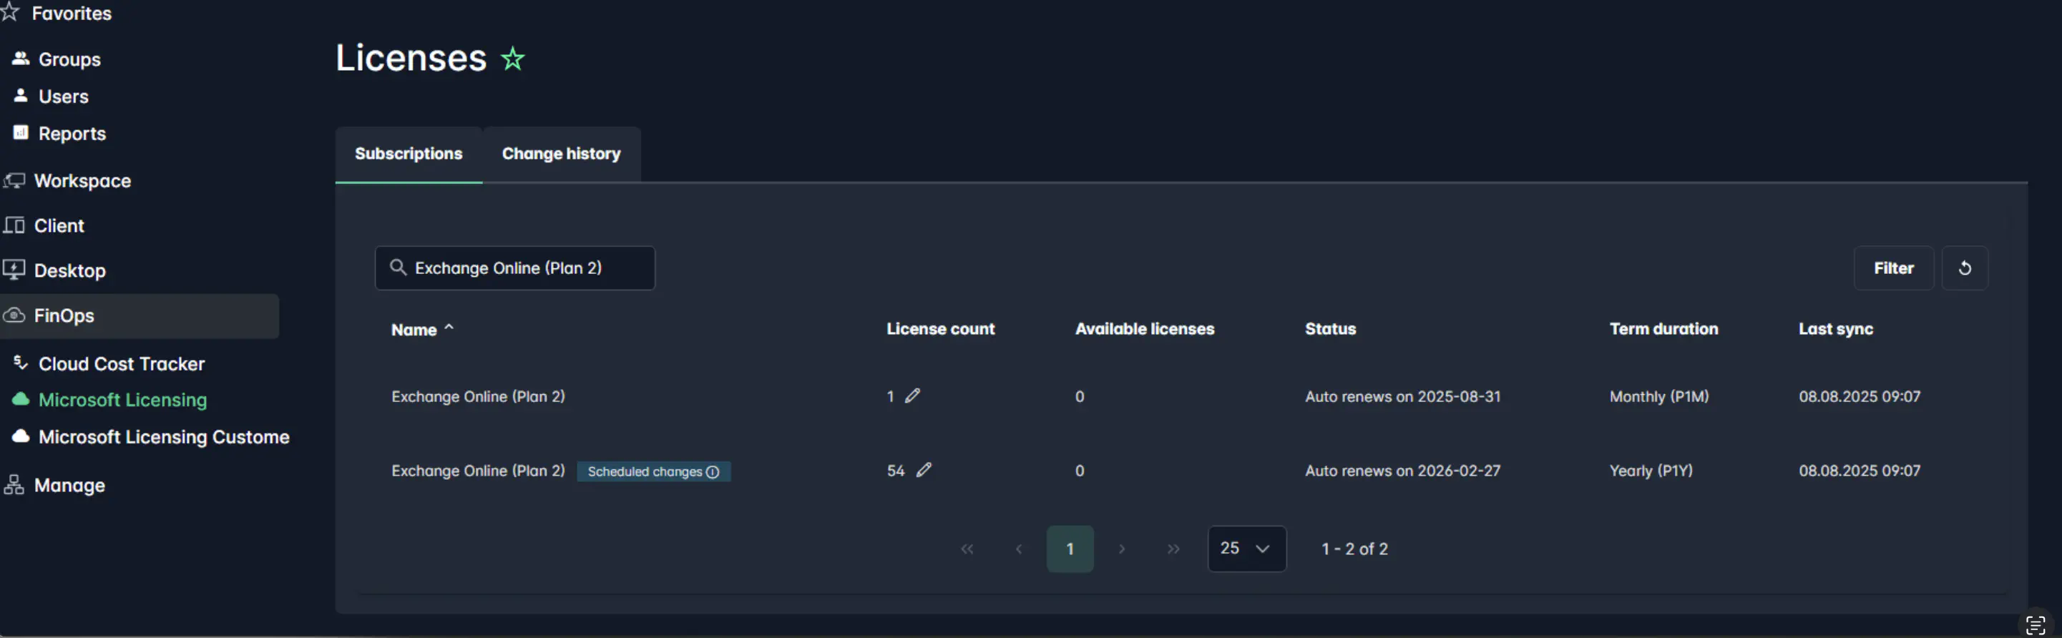The height and width of the screenshot is (638, 2062).
Task: Click the Available licenses column header
Action: pos(1144,329)
